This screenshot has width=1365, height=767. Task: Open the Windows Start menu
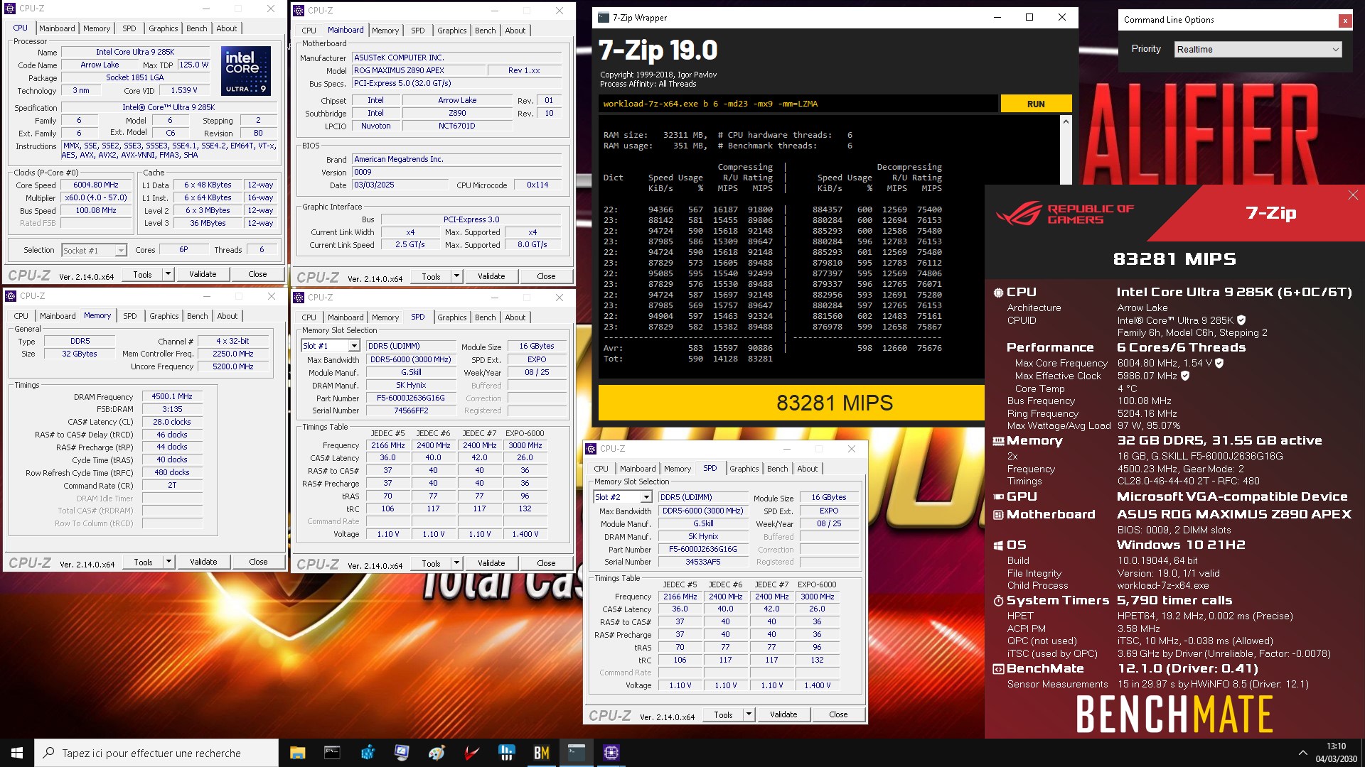click(17, 753)
